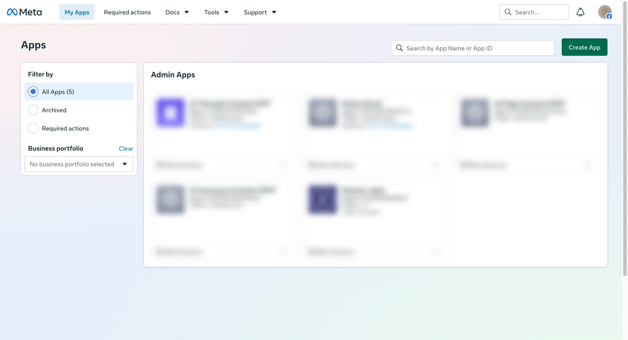Open the business portfolio dropdown
The width and height of the screenshot is (628, 340).
79,164
